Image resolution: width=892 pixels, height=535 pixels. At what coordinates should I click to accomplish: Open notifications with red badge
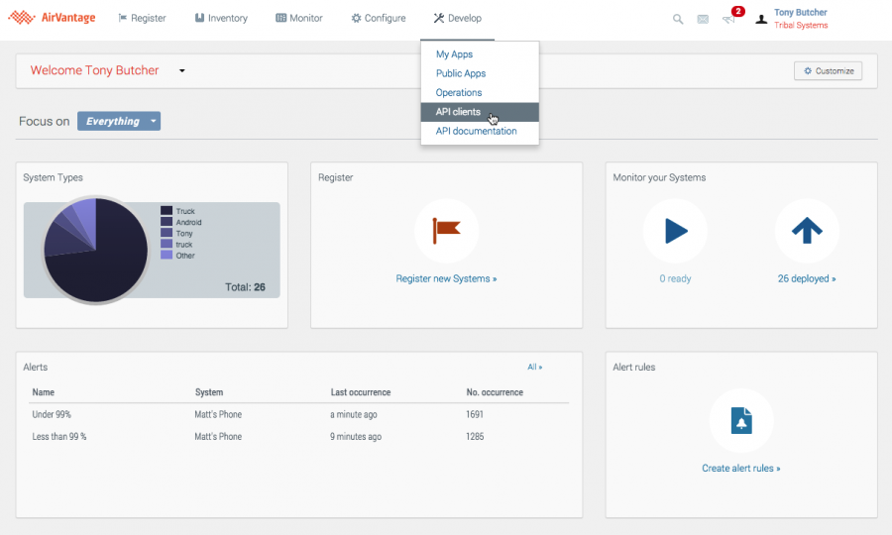pos(730,18)
